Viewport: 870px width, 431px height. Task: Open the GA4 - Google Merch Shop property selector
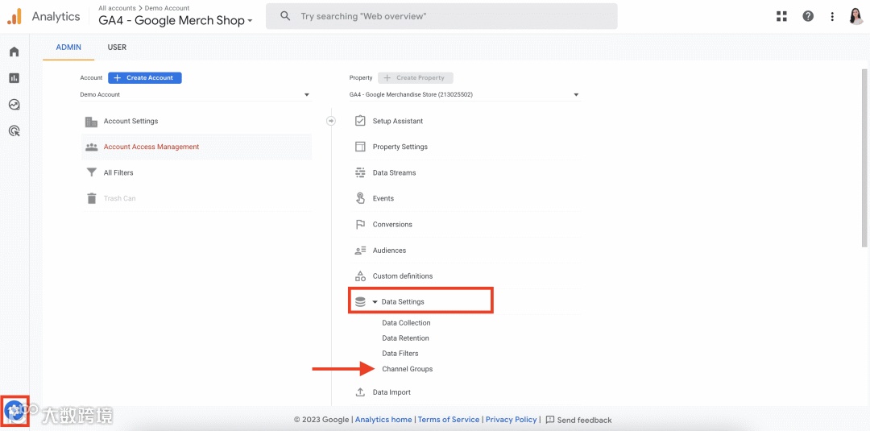point(176,21)
